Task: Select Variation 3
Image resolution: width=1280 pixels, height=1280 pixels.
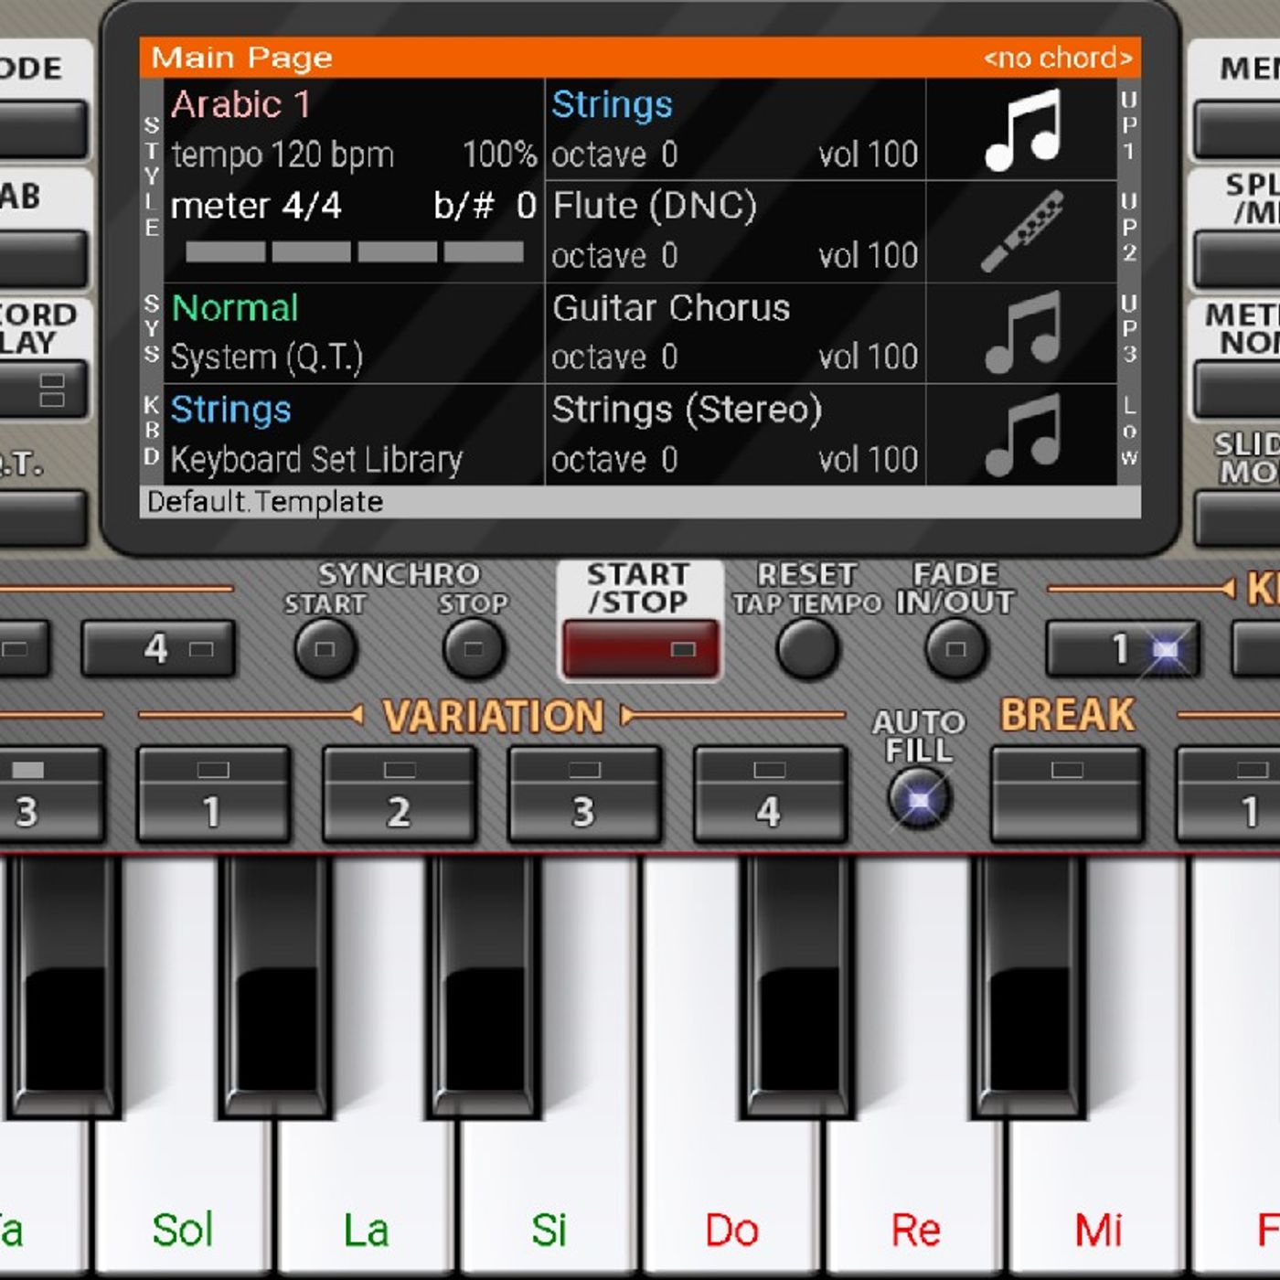Action: pos(584,794)
